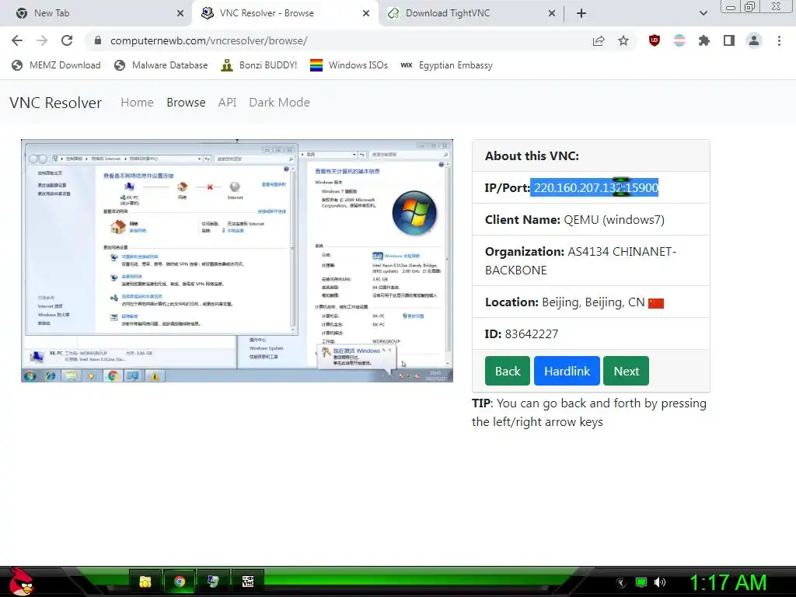This screenshot has height=597, width=796.
Task: Open Chrome three-dot menu
Action: click(779, 40)
